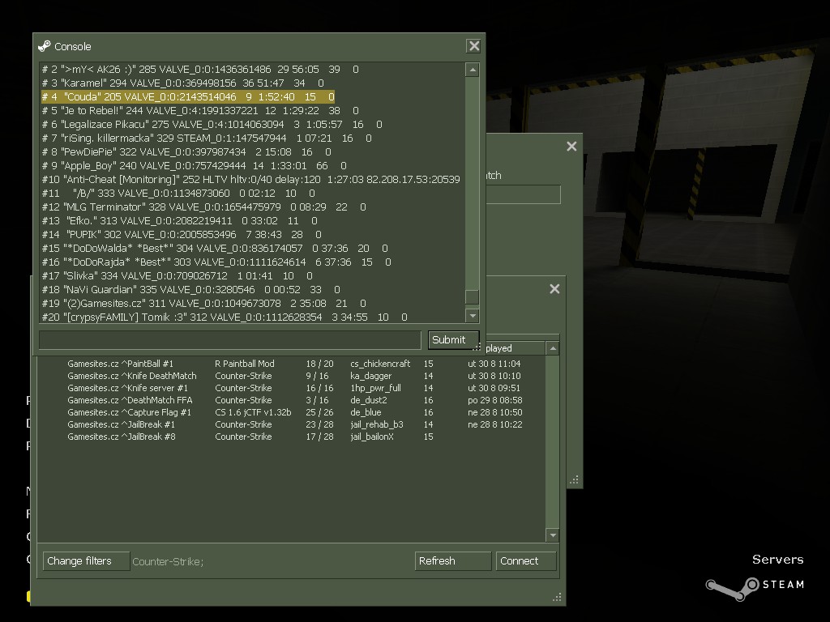Click the Console scrollbar up arrow
The height and width of the screenshot is (622, 830).
[x=473, y=70]
